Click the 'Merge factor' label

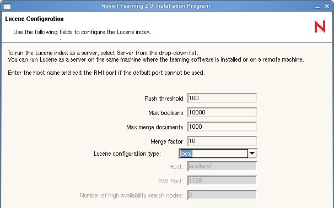tap(167, 141)
